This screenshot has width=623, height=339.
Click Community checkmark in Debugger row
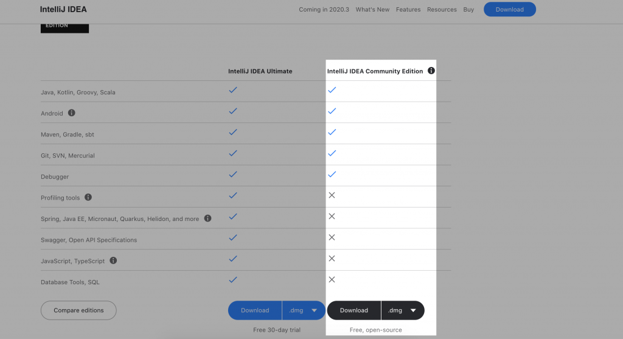coord(332,174)
